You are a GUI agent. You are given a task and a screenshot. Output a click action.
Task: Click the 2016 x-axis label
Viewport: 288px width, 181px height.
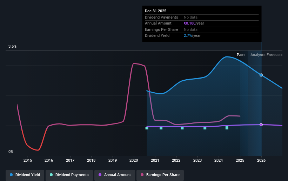point(49,160)
